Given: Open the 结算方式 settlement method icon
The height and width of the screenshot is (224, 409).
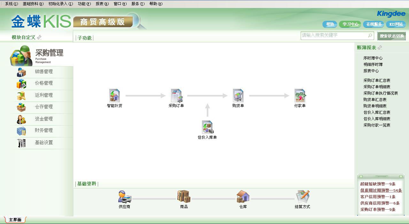Looking at the screenshot, I should [302, 197].
